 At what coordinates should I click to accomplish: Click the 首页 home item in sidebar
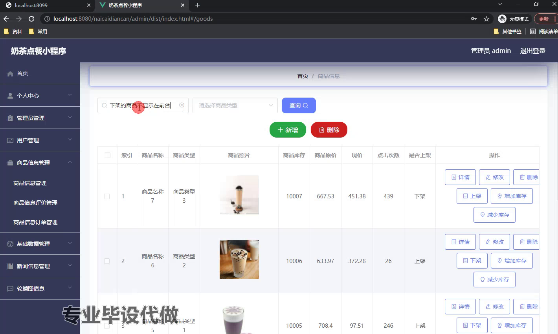[x=40, y=73]
